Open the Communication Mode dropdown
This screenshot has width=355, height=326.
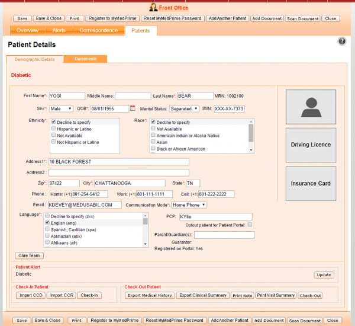tap(189, 205)
